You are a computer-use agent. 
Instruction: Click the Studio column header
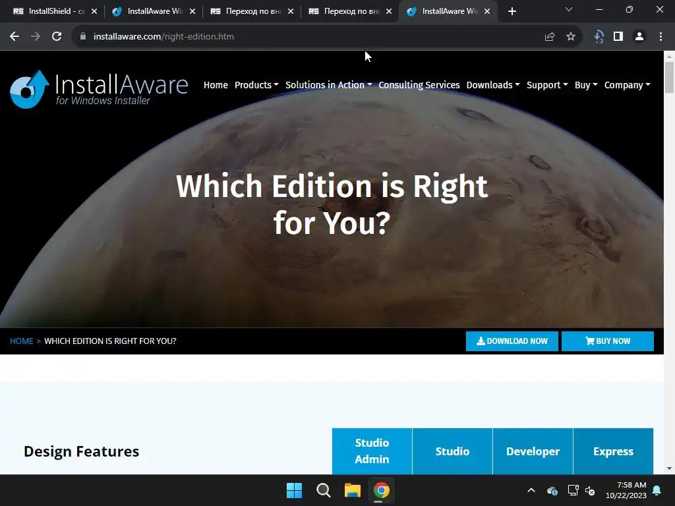[x=452, y=451]
